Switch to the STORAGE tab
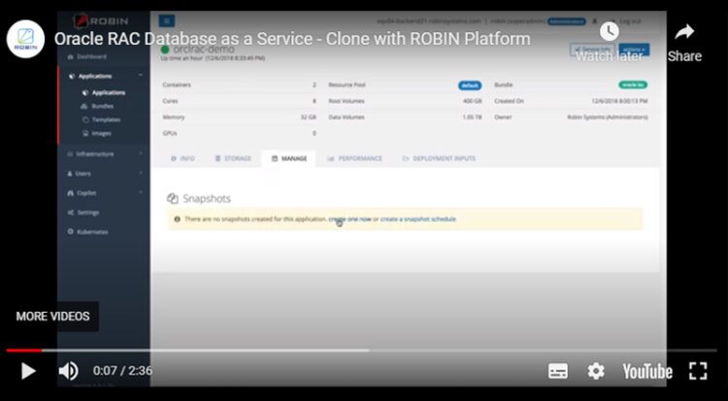The height and width of the screenshot is (401, 728). point(233,159)
